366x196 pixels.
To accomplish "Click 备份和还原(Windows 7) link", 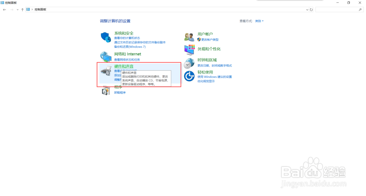I will pyautogui.click(x=130, y=47).
